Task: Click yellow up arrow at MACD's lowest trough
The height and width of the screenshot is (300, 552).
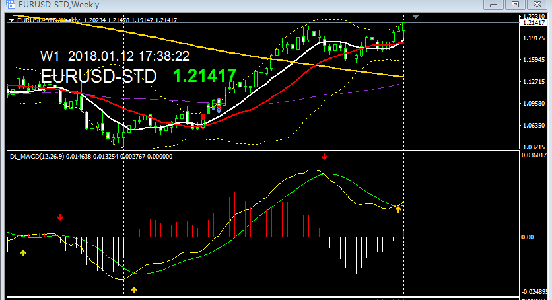Action: 134,289
